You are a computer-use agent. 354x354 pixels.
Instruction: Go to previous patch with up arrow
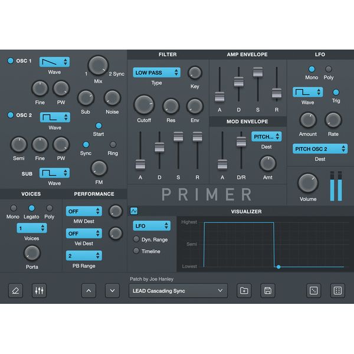pyautogui.click(x=88, y=290)
